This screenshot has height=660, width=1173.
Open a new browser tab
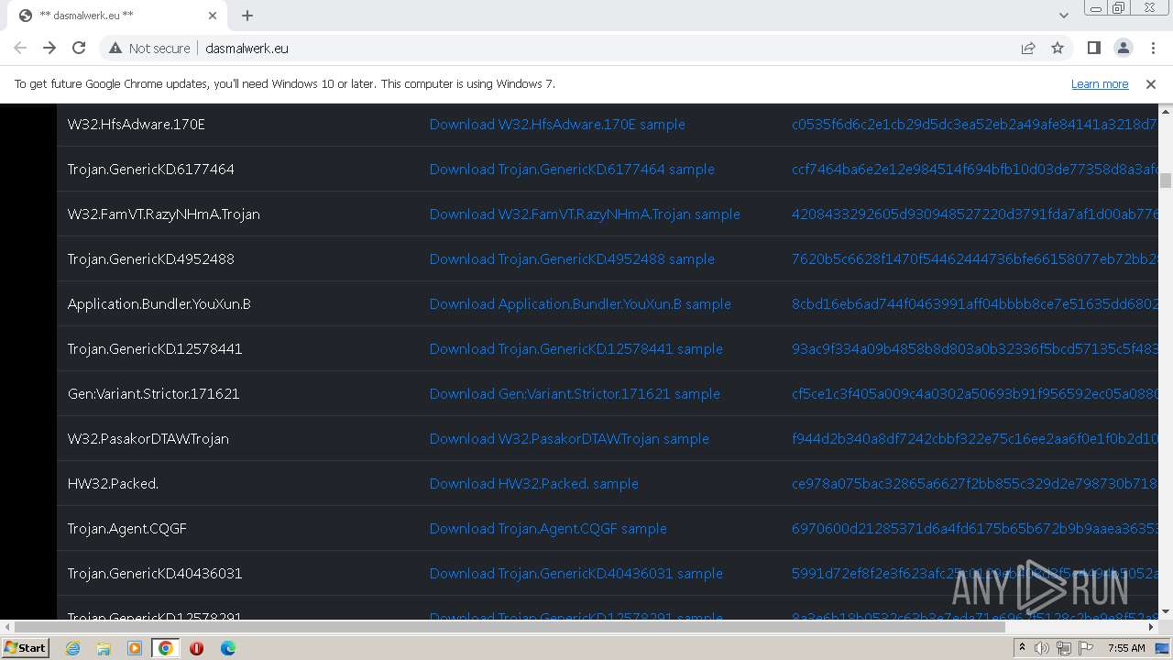point(247,16)
